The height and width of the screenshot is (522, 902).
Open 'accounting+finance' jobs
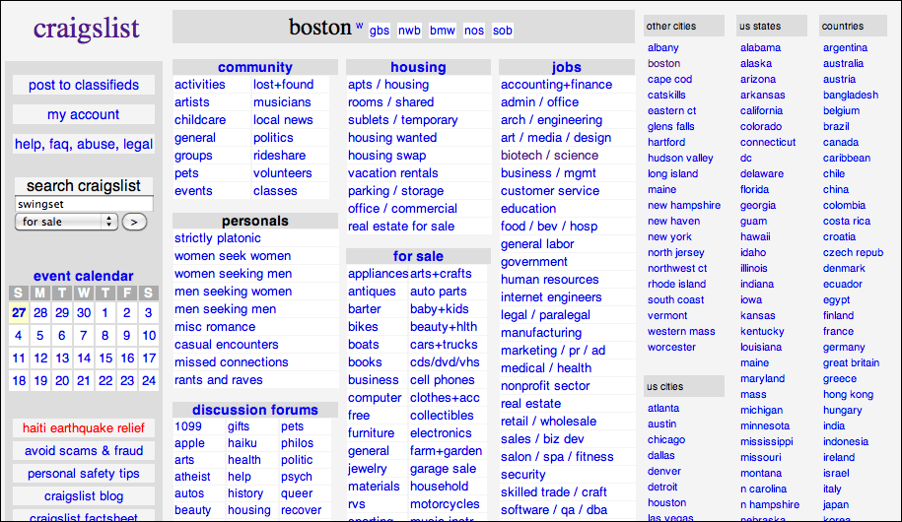pos(556,85)
